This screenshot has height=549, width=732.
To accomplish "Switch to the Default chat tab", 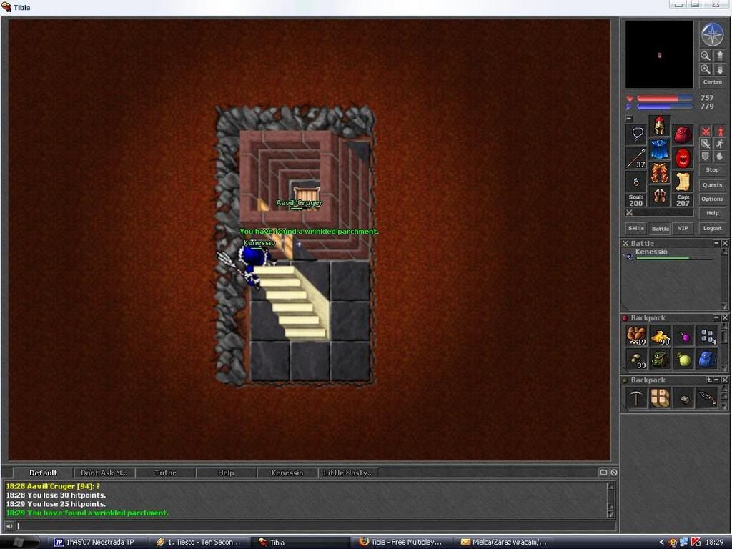I will pyautogui.click(x=43, y=473).
